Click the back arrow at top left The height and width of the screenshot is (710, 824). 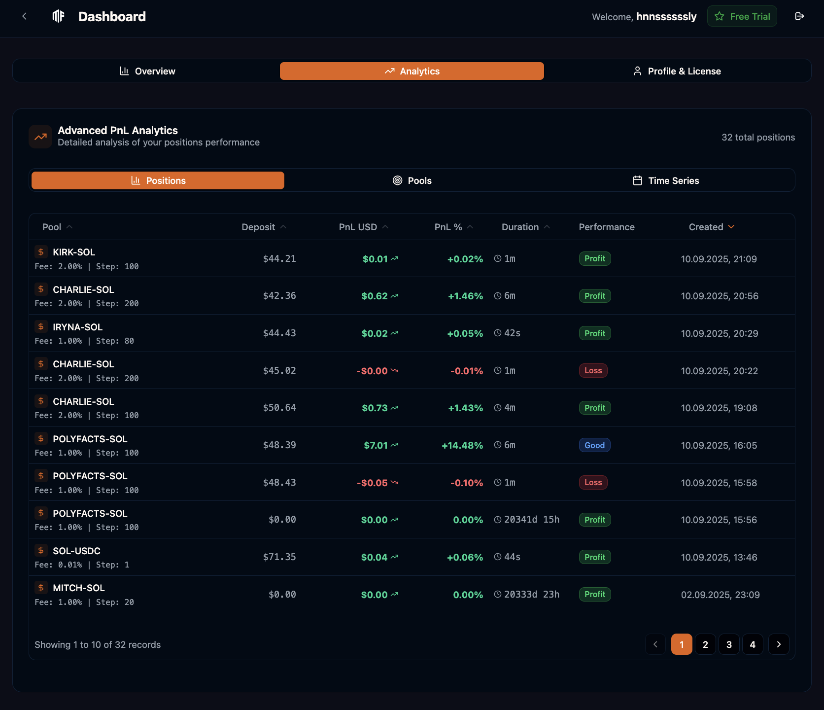tap(25, 16)
